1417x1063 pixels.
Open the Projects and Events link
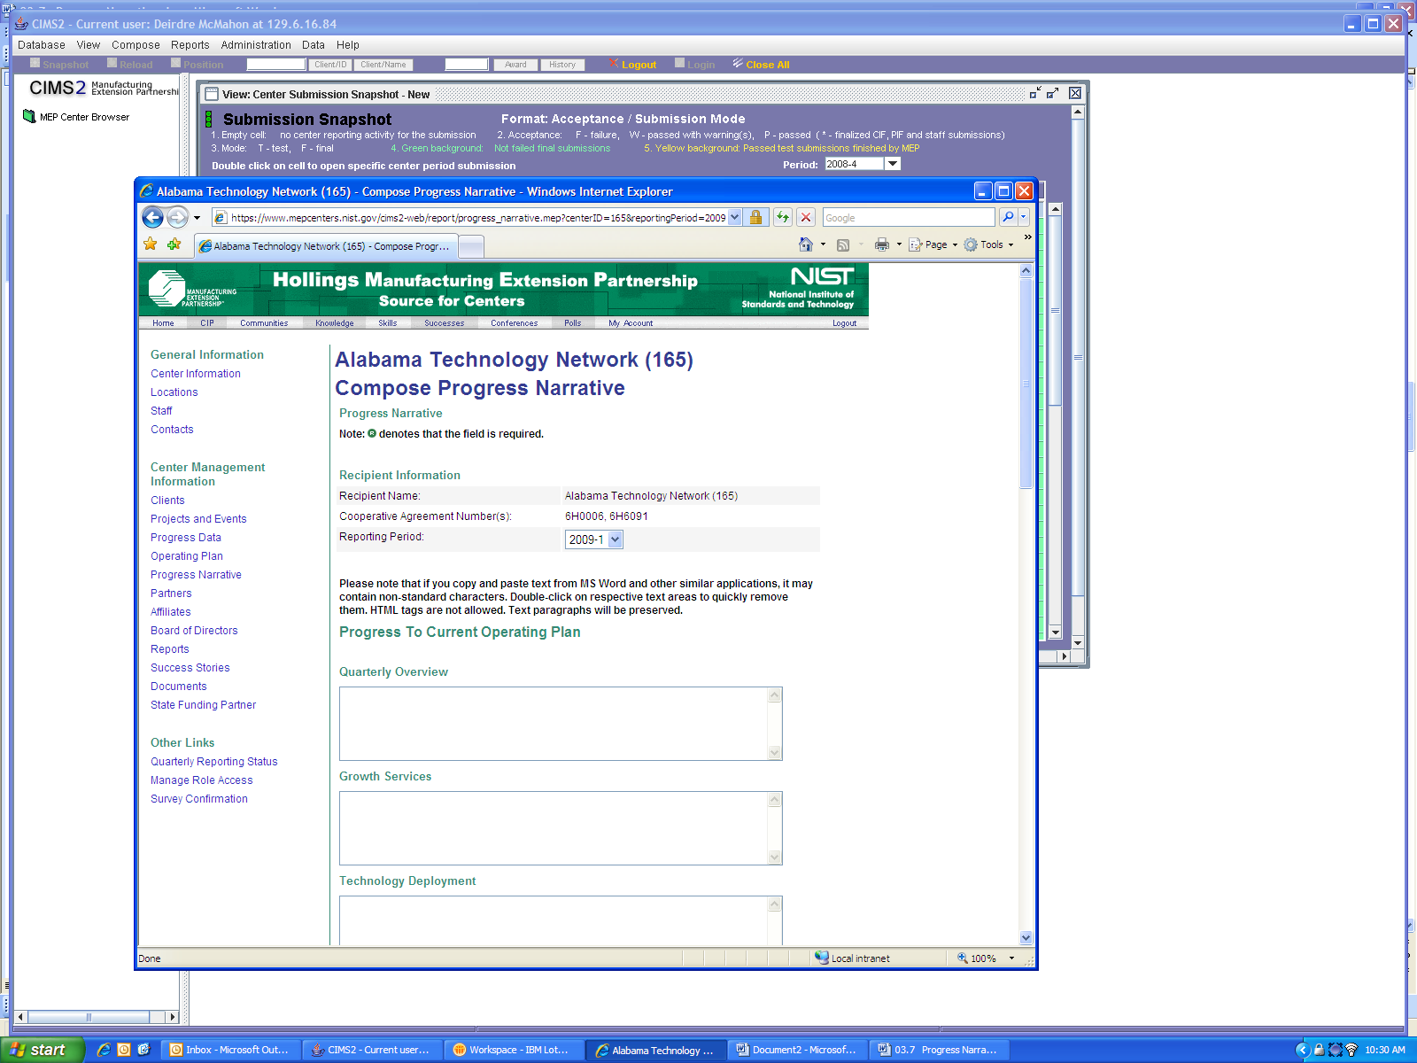198,519
